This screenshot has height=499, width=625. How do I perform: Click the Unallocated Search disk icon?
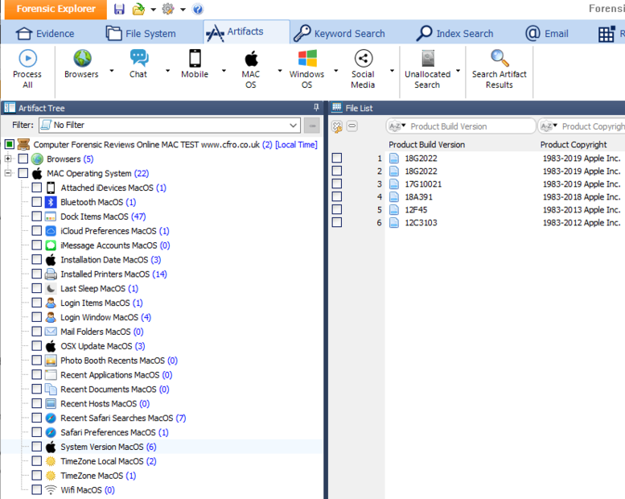(x=427, y=59)
